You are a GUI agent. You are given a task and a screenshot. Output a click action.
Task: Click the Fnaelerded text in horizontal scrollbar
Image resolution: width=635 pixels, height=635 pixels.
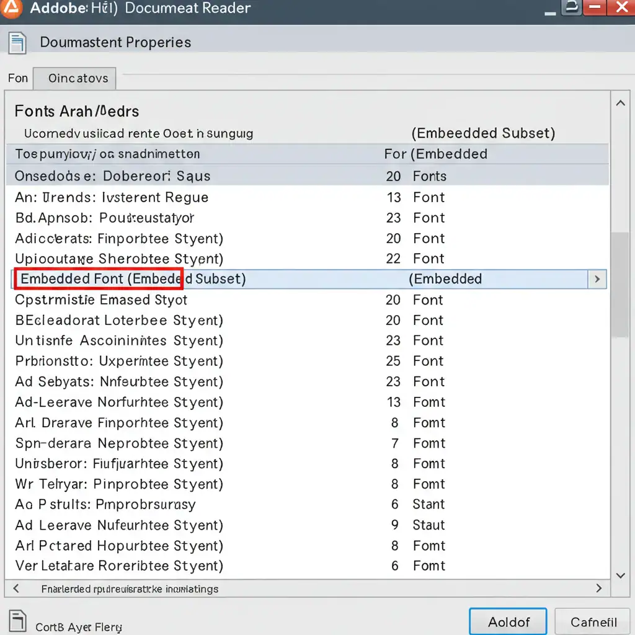(130, 589)
